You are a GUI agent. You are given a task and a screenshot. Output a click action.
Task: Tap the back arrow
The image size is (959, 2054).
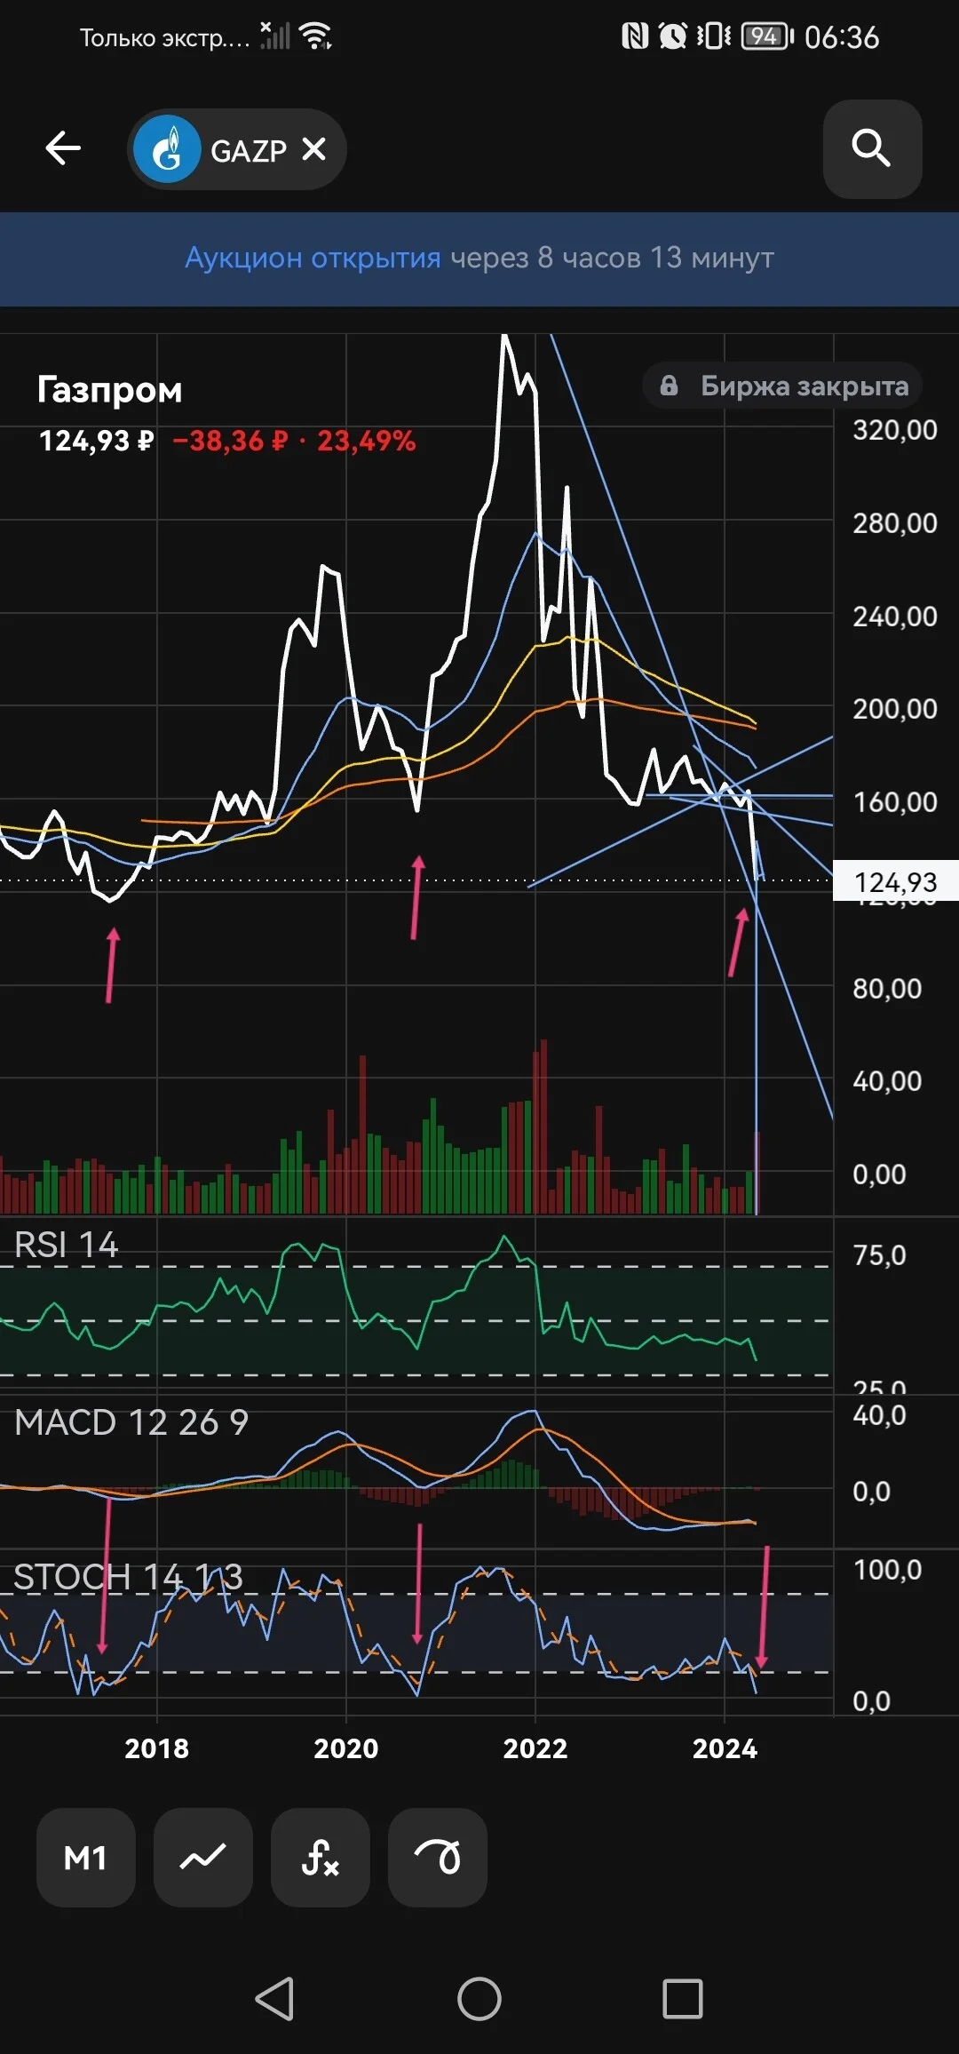(x=63, y=148)
